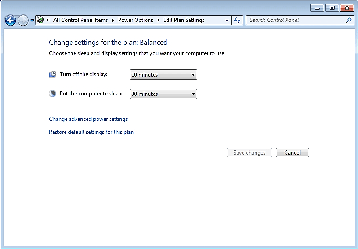The image size is (358, 249).
Task: Open the 'Put the computer to sleep' dropdown
Action: (163, 94)
